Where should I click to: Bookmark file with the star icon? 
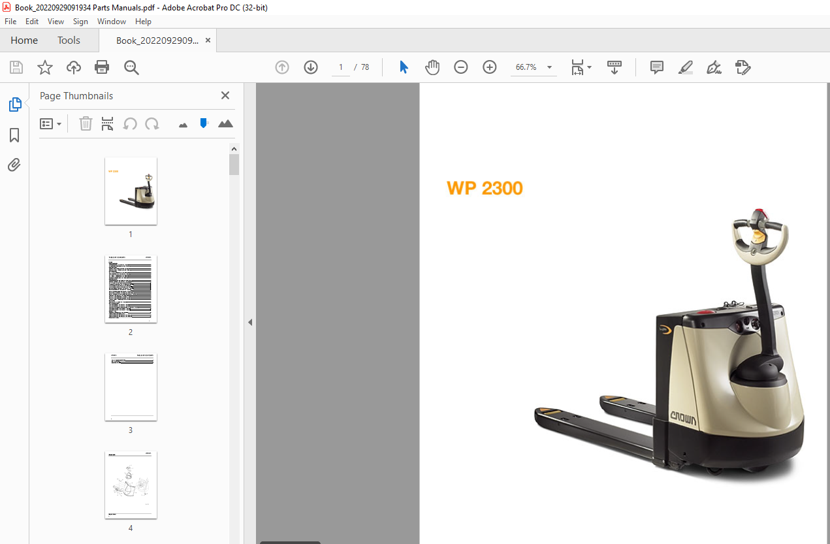[44, 67]
